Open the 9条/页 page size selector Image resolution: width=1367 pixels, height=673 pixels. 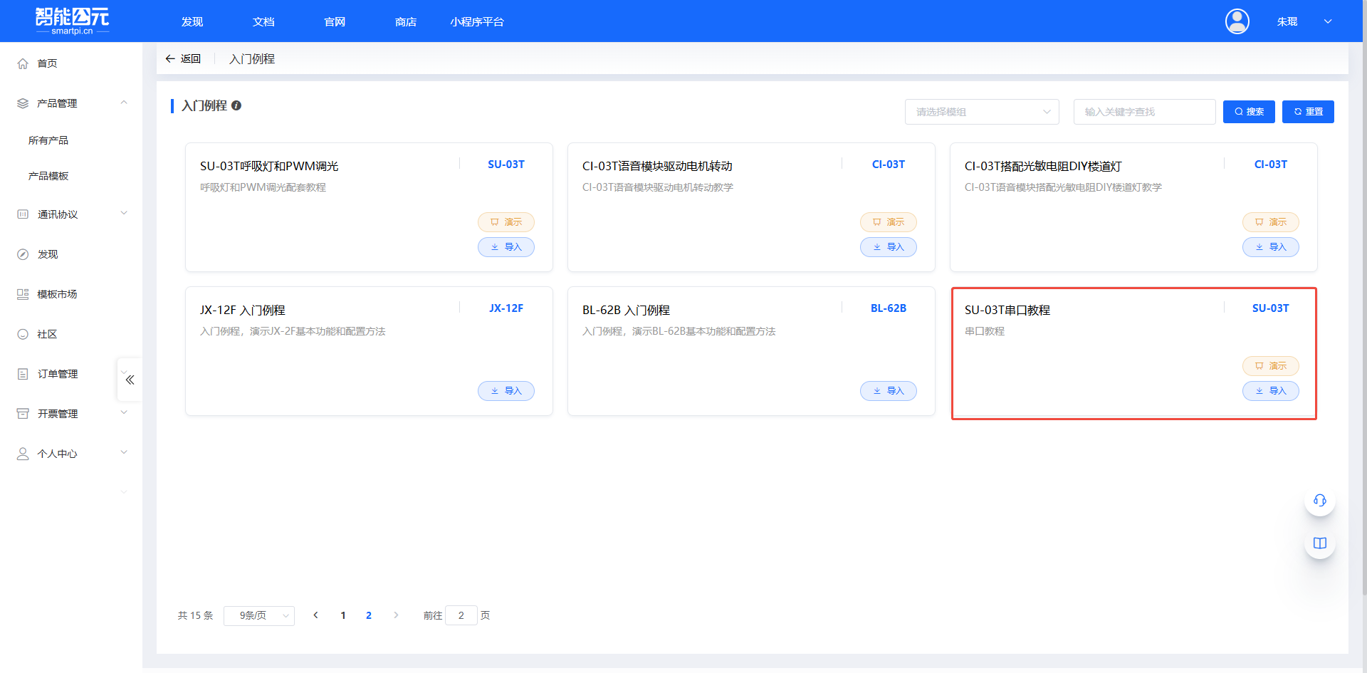[258, 615]
